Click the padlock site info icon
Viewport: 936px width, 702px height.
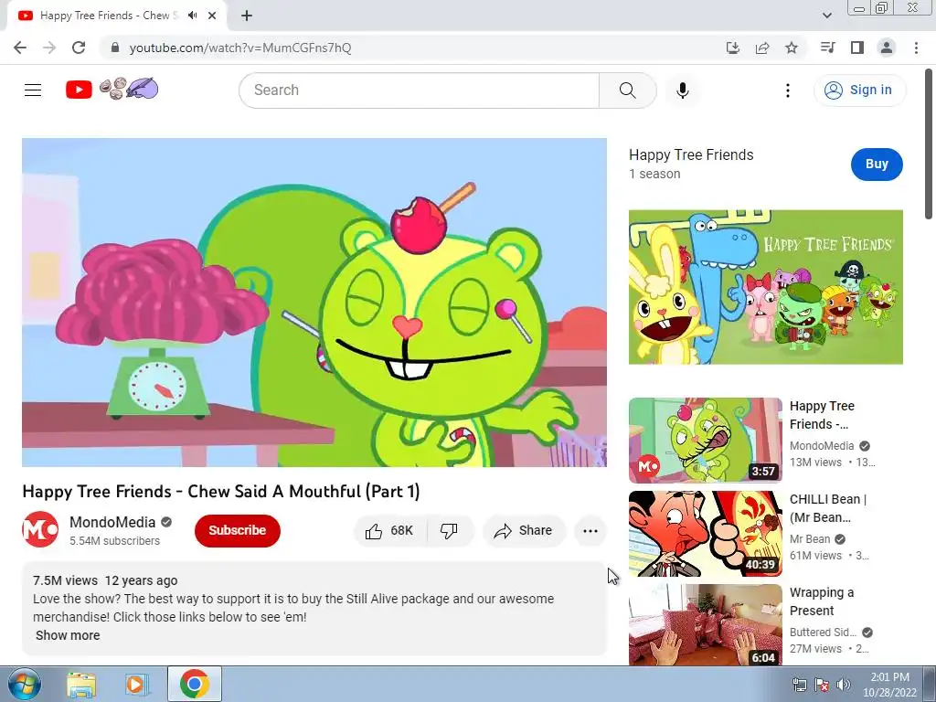click(x=115, y=48)
